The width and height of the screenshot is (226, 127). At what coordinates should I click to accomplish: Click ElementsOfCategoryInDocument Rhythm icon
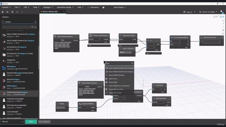[4, 74]
